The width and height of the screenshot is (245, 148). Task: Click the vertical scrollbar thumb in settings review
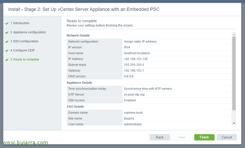[234, 73]
